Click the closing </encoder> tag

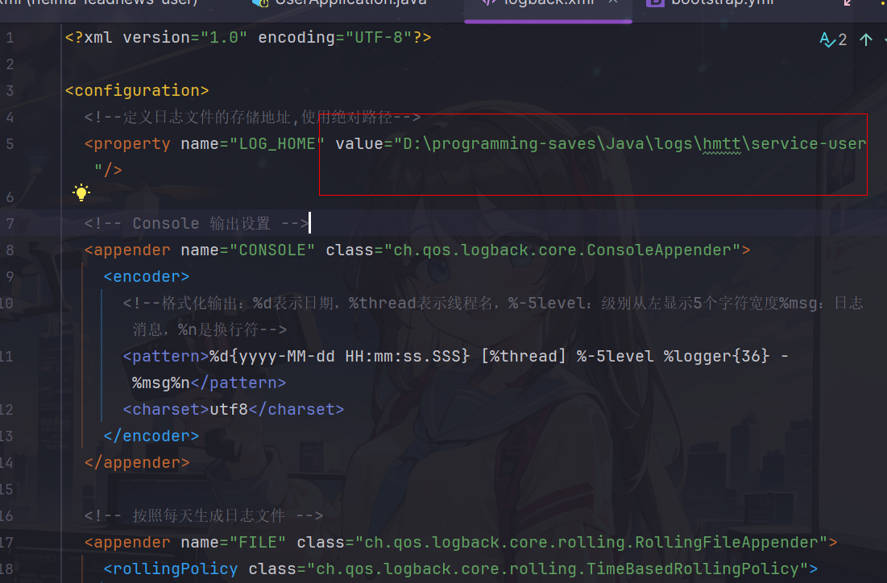point(151,436)
